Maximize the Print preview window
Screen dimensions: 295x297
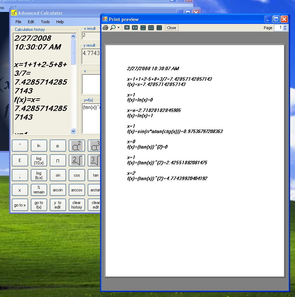[x=276, y=19]
